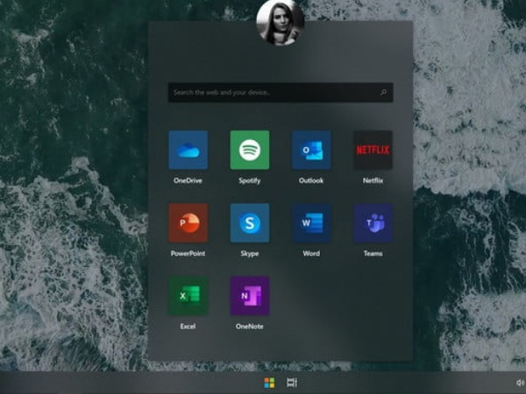Open Task View from the taskbar

(292, 383)
